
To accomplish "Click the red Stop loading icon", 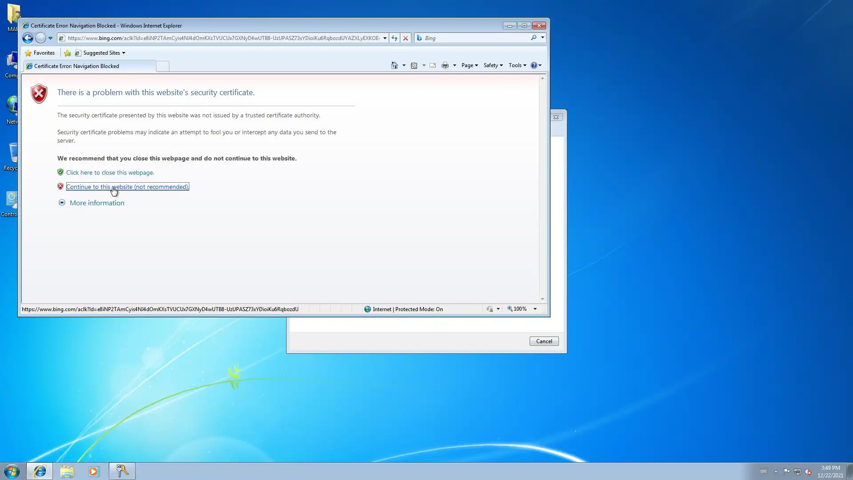I will [x=405, y=38].
